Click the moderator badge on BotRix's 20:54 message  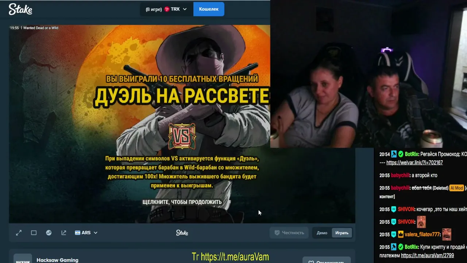[394, 155]
